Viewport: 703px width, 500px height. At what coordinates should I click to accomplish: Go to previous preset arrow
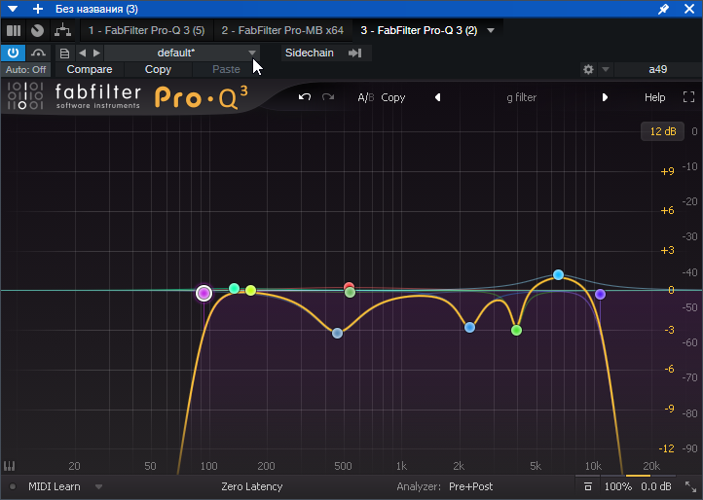(x=82, y=53)
